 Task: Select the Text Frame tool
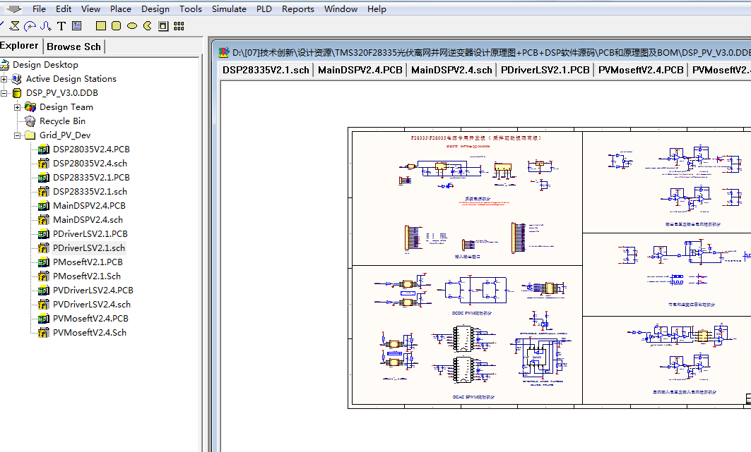76,26
